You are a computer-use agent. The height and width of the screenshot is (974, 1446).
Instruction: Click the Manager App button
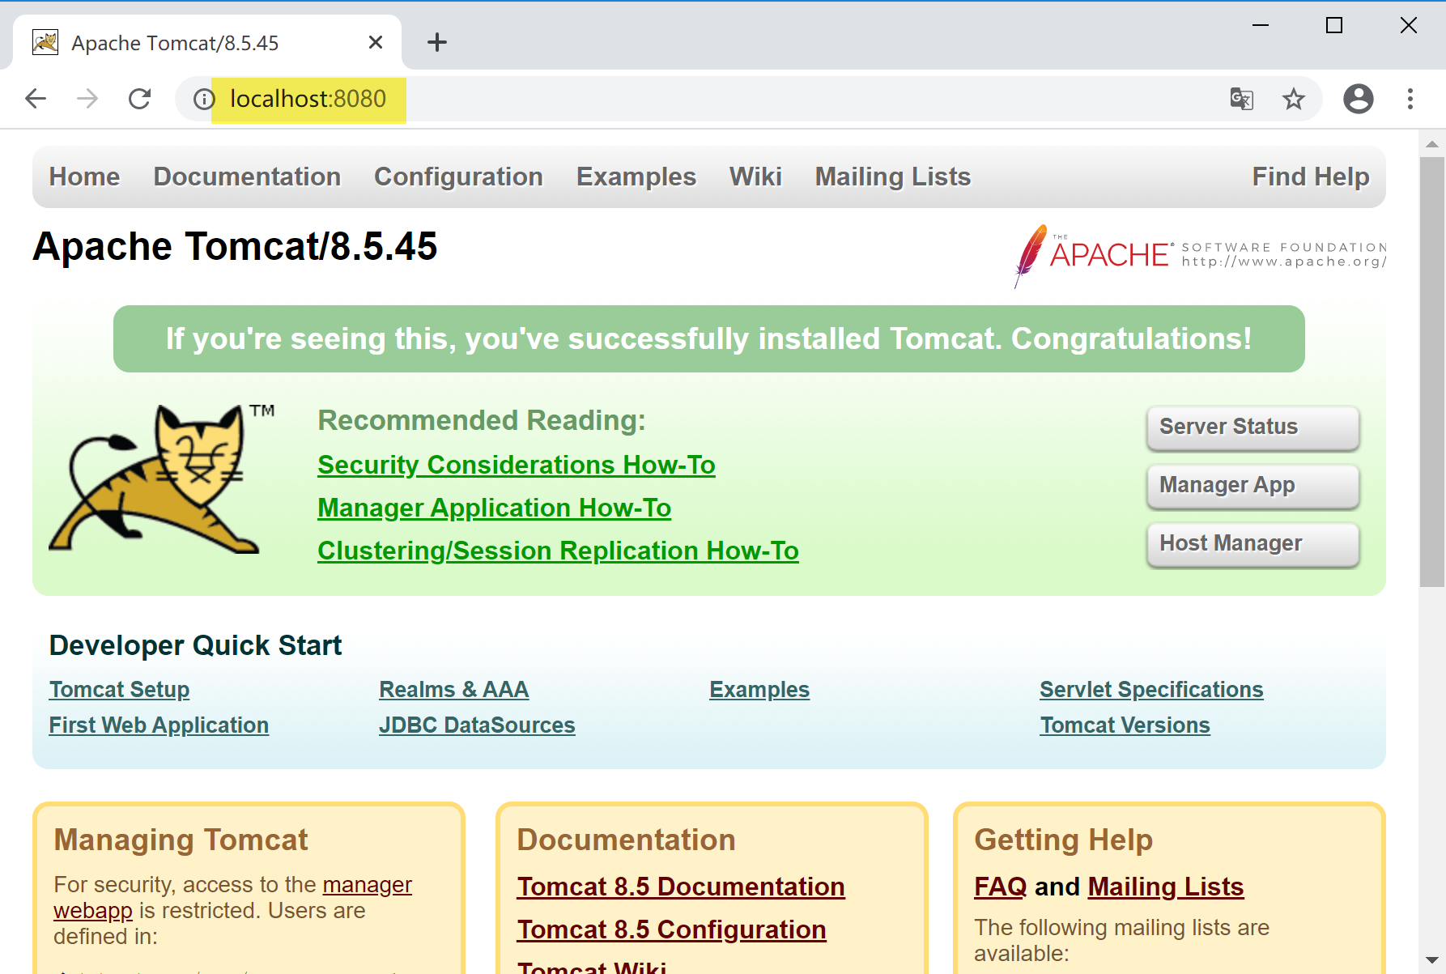tap(1252, 485)
